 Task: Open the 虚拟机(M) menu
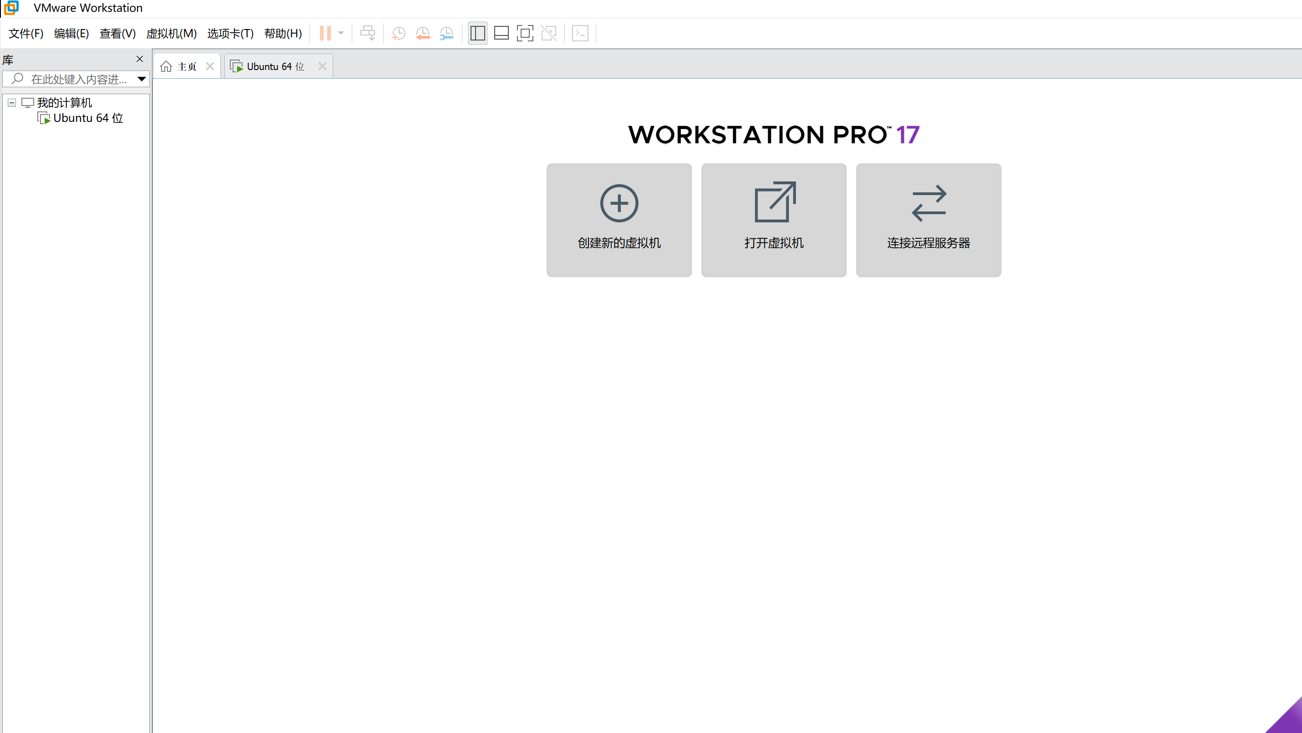coord(171,33)
